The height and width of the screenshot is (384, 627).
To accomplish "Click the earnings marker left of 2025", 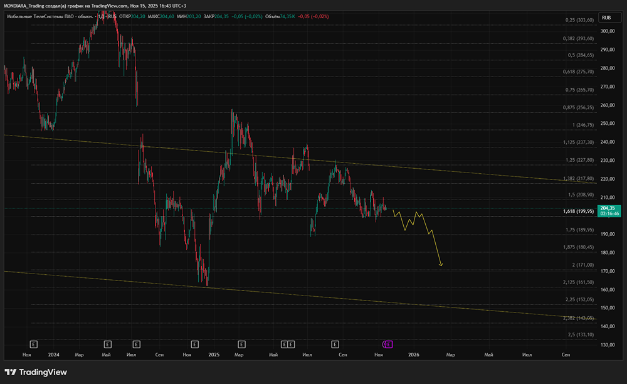I will coord(194,344).
